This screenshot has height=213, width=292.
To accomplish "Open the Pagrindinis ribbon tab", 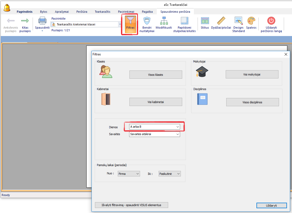I will 24,12.
